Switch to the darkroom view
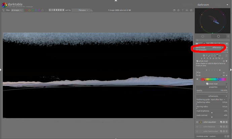 click(203, 5)
